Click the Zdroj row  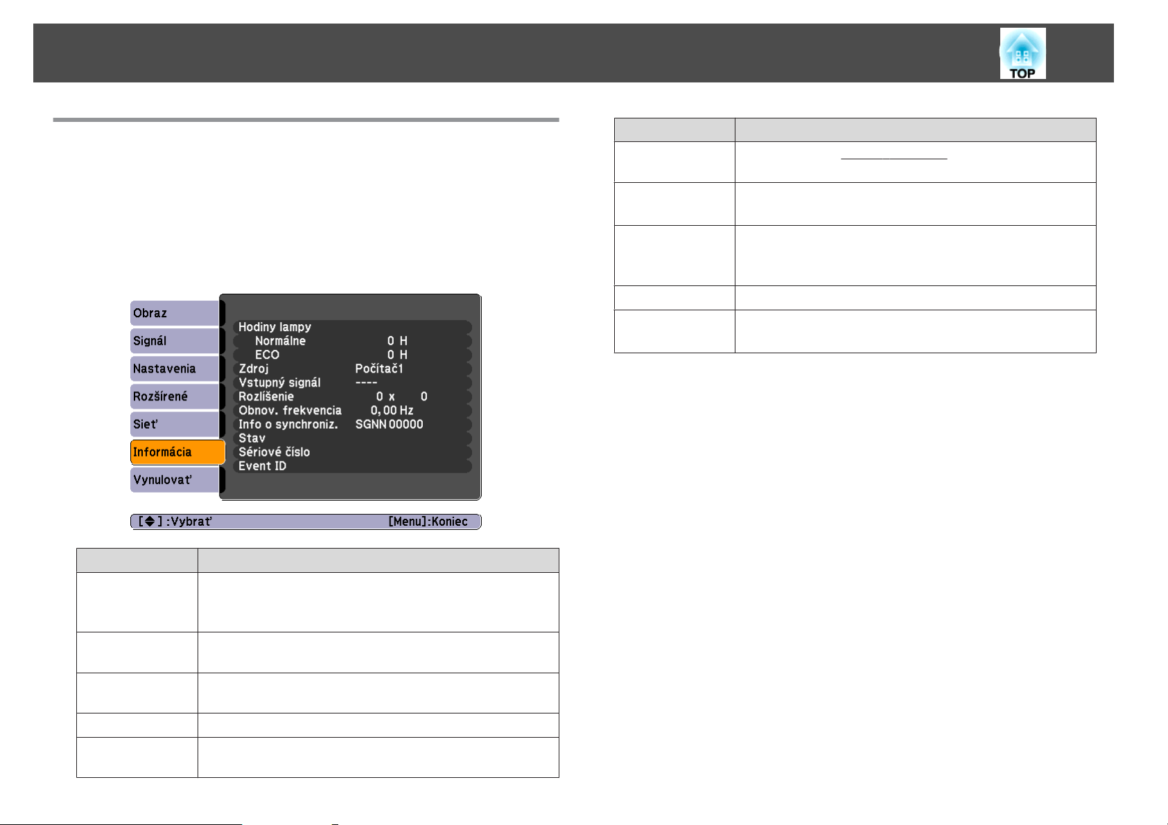click(x=353, y=369)
